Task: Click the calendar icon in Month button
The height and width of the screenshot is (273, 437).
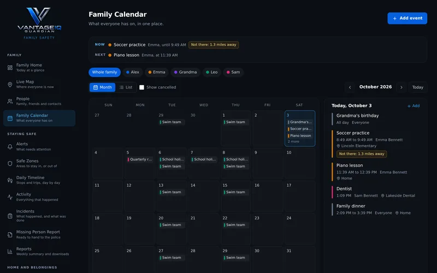Action: (95, 87)
